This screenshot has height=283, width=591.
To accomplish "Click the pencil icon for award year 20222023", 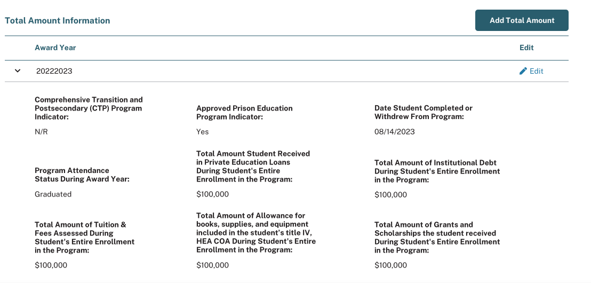I will pos(523,71).
